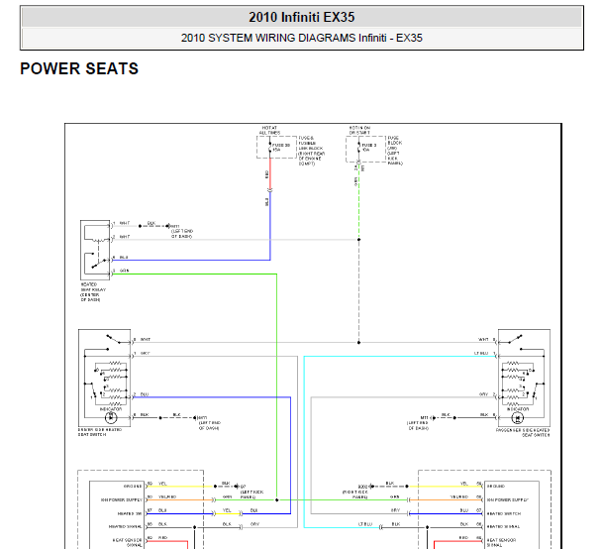
Task: Click the 'YEL/RED' wire label, bottom-right module
Action: [459, 497]
